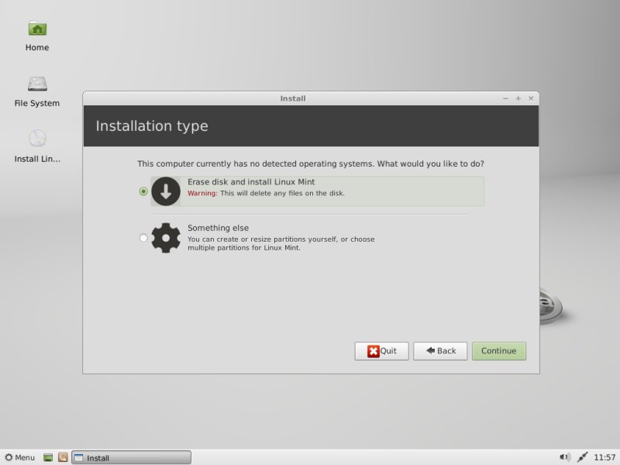Click the red 'Warning:' text
This screenshot has width=620, height=465.
202,193
